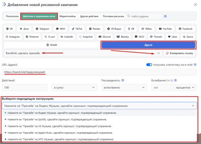Screen dimensions: 201x144
Task: Select the Pinterest platform button
Action: point(32,37)
